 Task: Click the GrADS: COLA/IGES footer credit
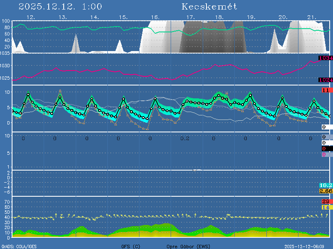tap(19, 247)
